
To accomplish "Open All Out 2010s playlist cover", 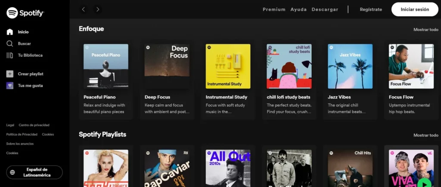I will (x=228, y=168).
